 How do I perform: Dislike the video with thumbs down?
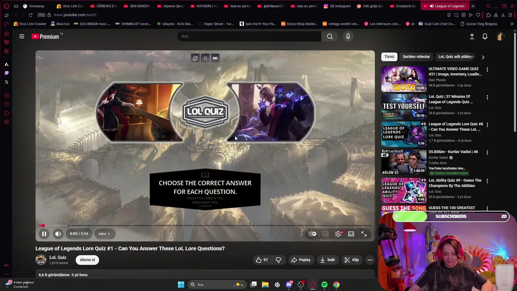coord(278,260)
